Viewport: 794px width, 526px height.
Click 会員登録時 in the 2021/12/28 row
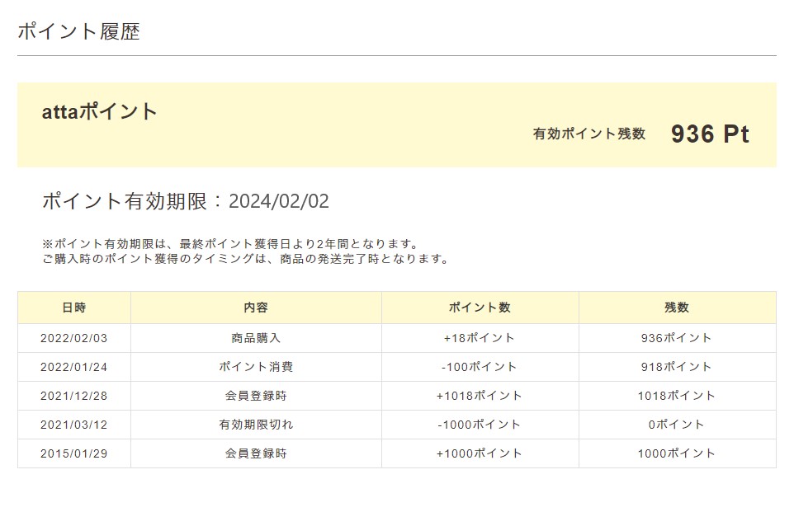(x=256, y=396)
